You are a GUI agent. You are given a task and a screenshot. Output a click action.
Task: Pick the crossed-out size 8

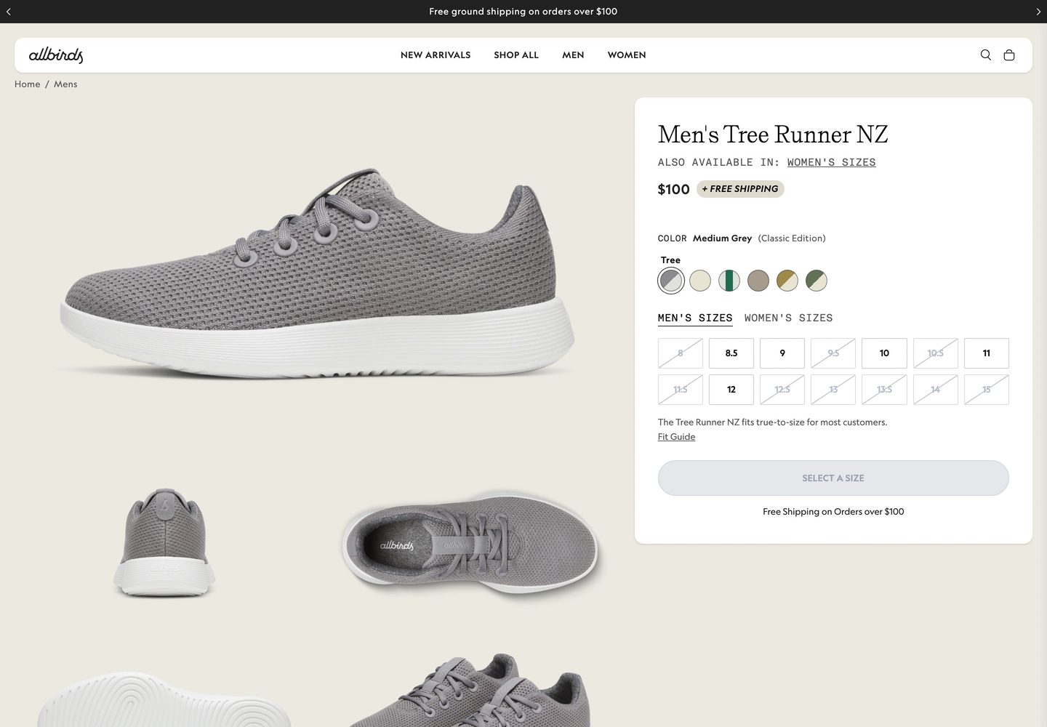[681, 353]
